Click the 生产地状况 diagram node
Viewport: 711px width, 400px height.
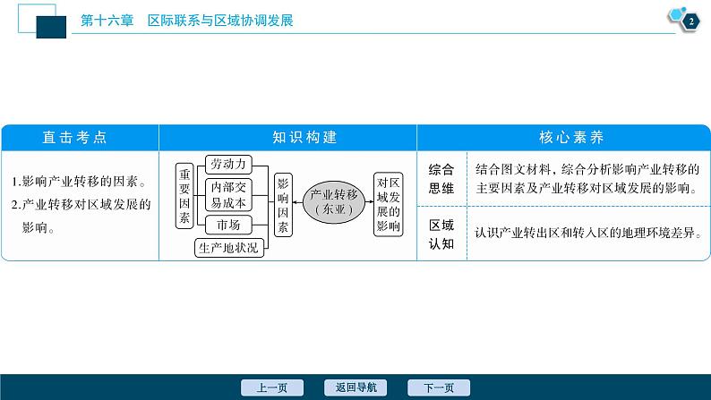pyautogui.click(x=229, y=248)
